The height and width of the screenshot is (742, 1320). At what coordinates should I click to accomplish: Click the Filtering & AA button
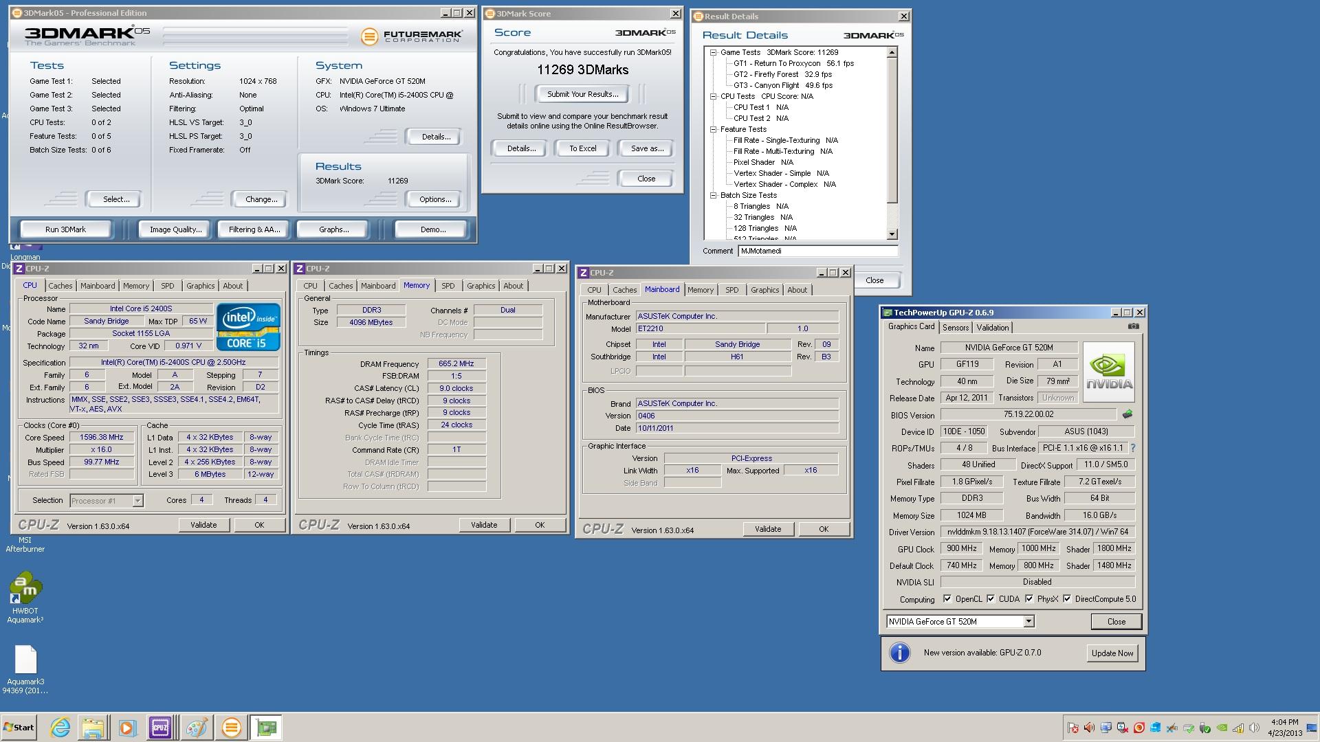tap(254, 229)
